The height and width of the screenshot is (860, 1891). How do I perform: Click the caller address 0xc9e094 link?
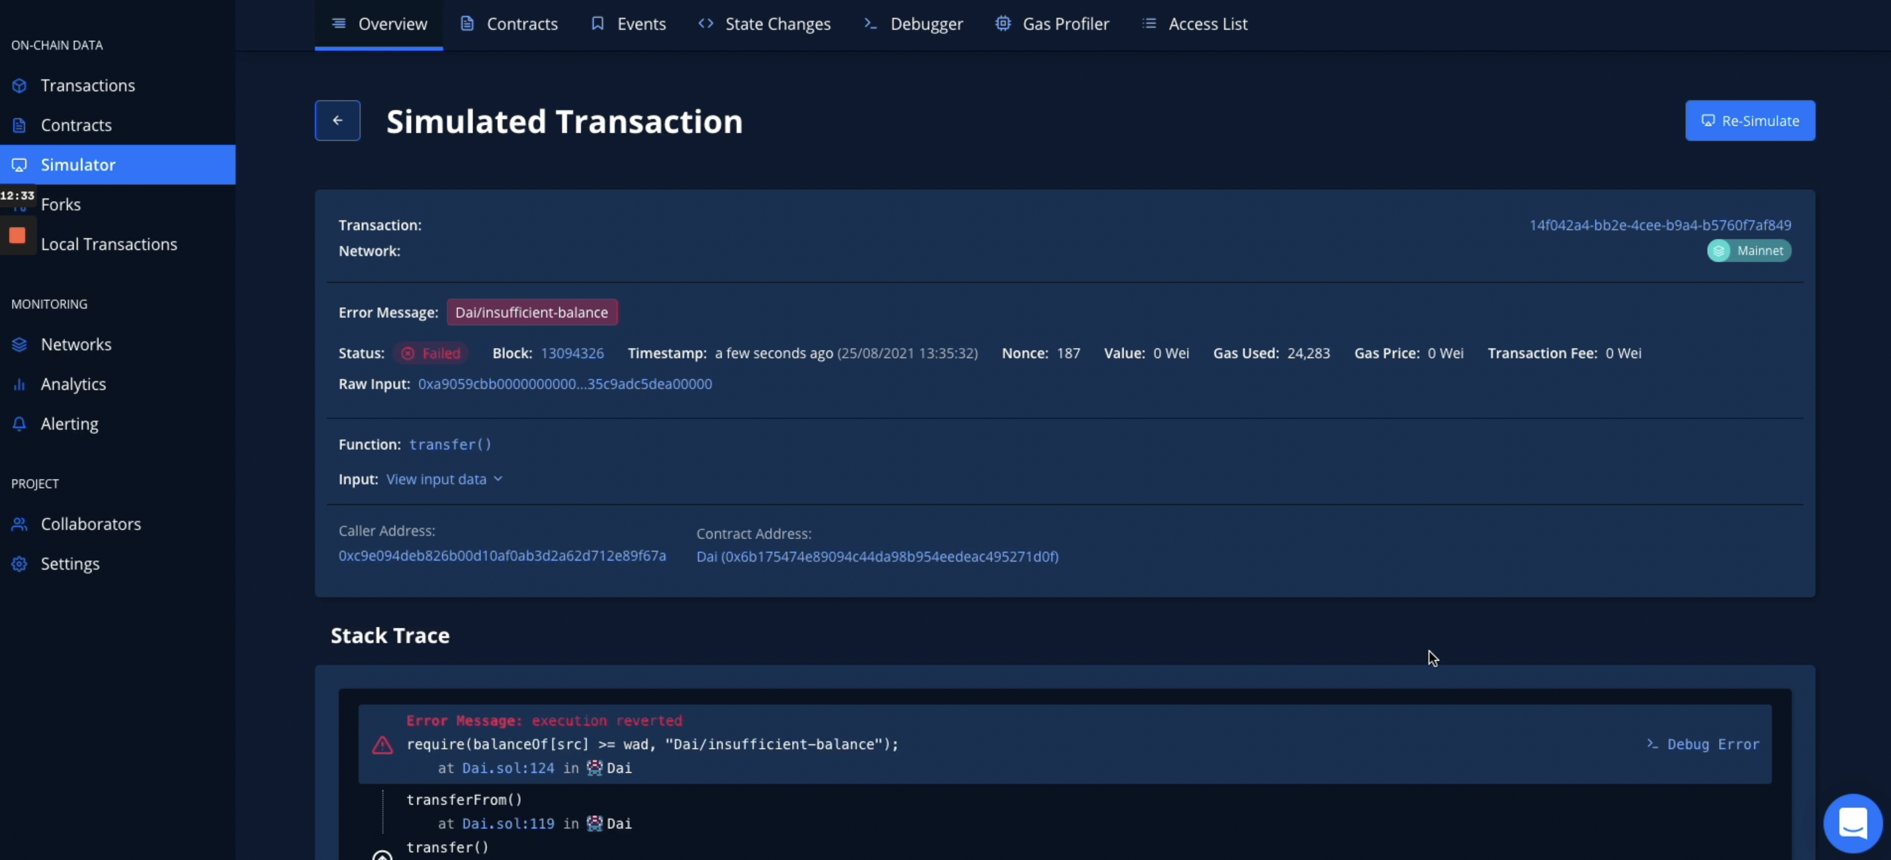[502, 556]
